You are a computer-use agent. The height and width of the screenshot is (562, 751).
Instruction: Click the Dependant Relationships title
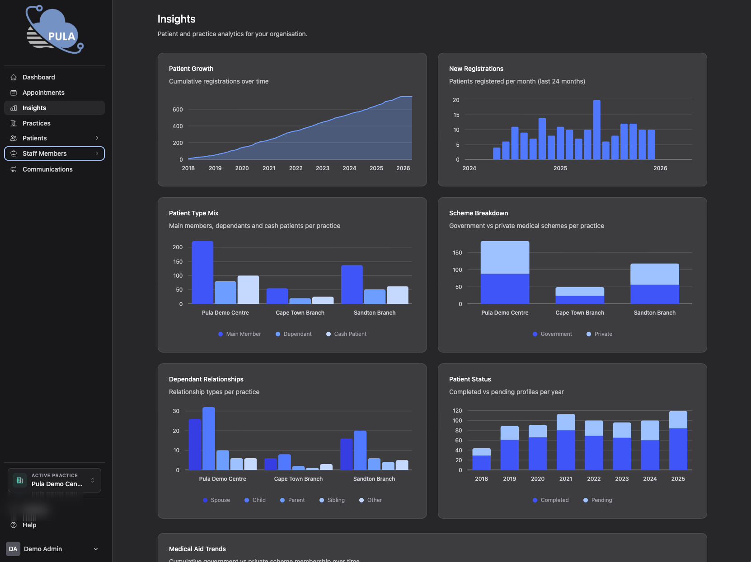tap(206, 379)
